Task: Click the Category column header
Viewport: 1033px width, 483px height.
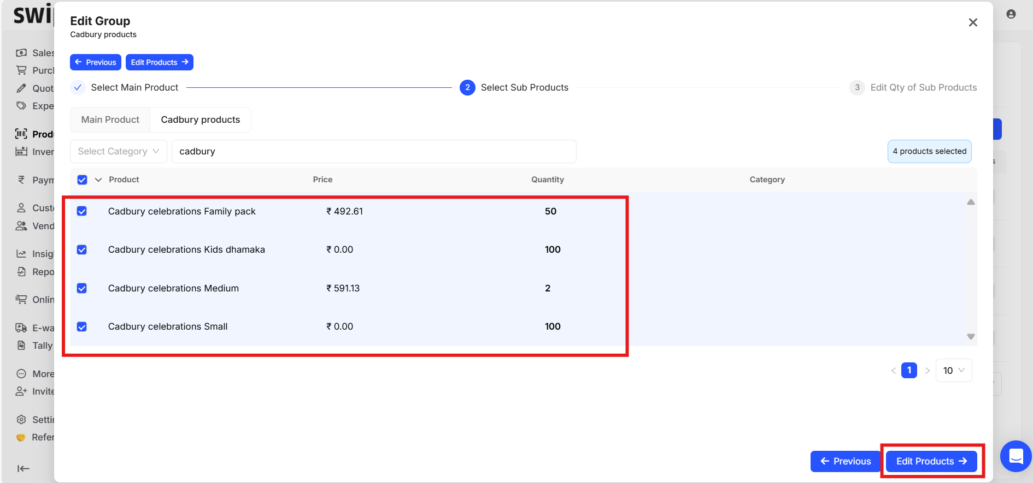Action: [x=767, y=180]
